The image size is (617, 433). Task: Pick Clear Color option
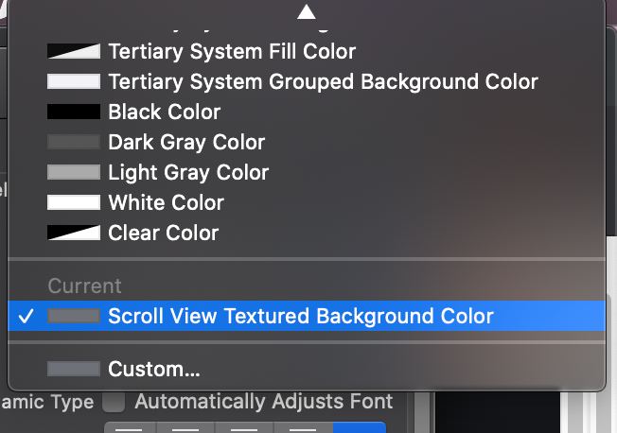[163, 233]
